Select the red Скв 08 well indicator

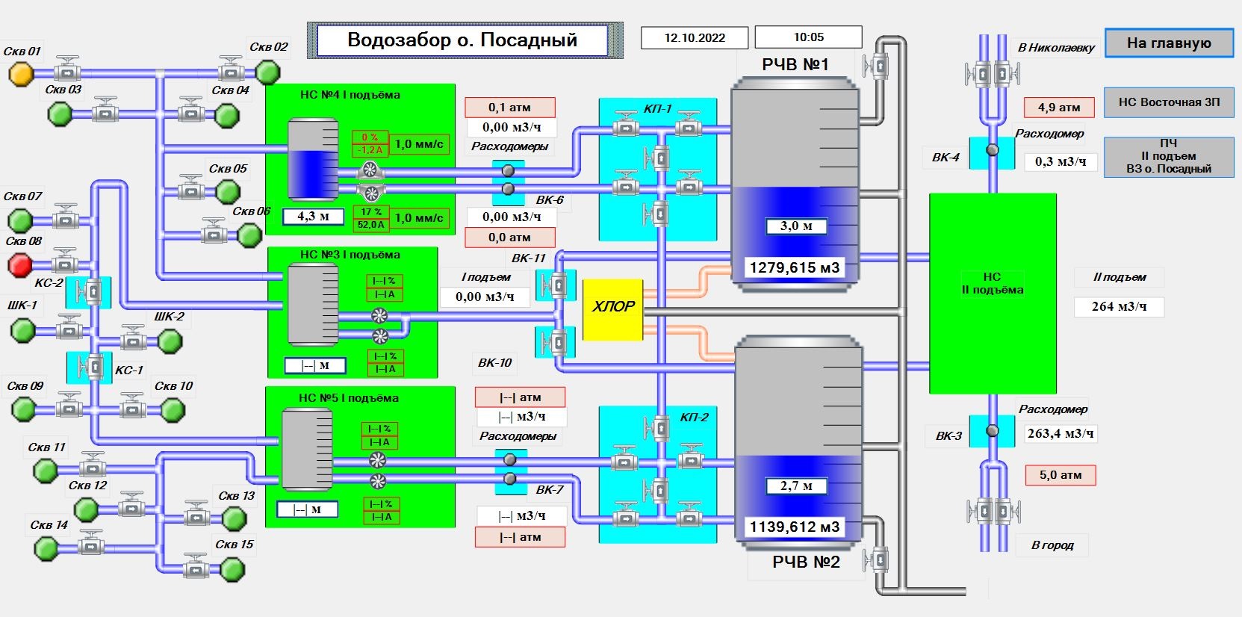pos(20,264)
